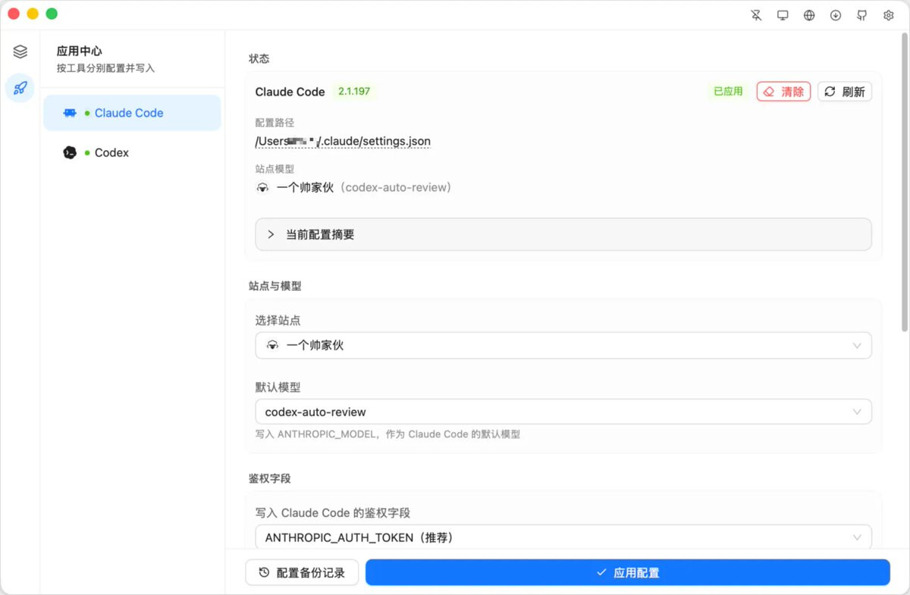This screenshot has height=595, width=910.
Task: Click the globe language icon
Action: pyautogui.click(x=809, y=15)
